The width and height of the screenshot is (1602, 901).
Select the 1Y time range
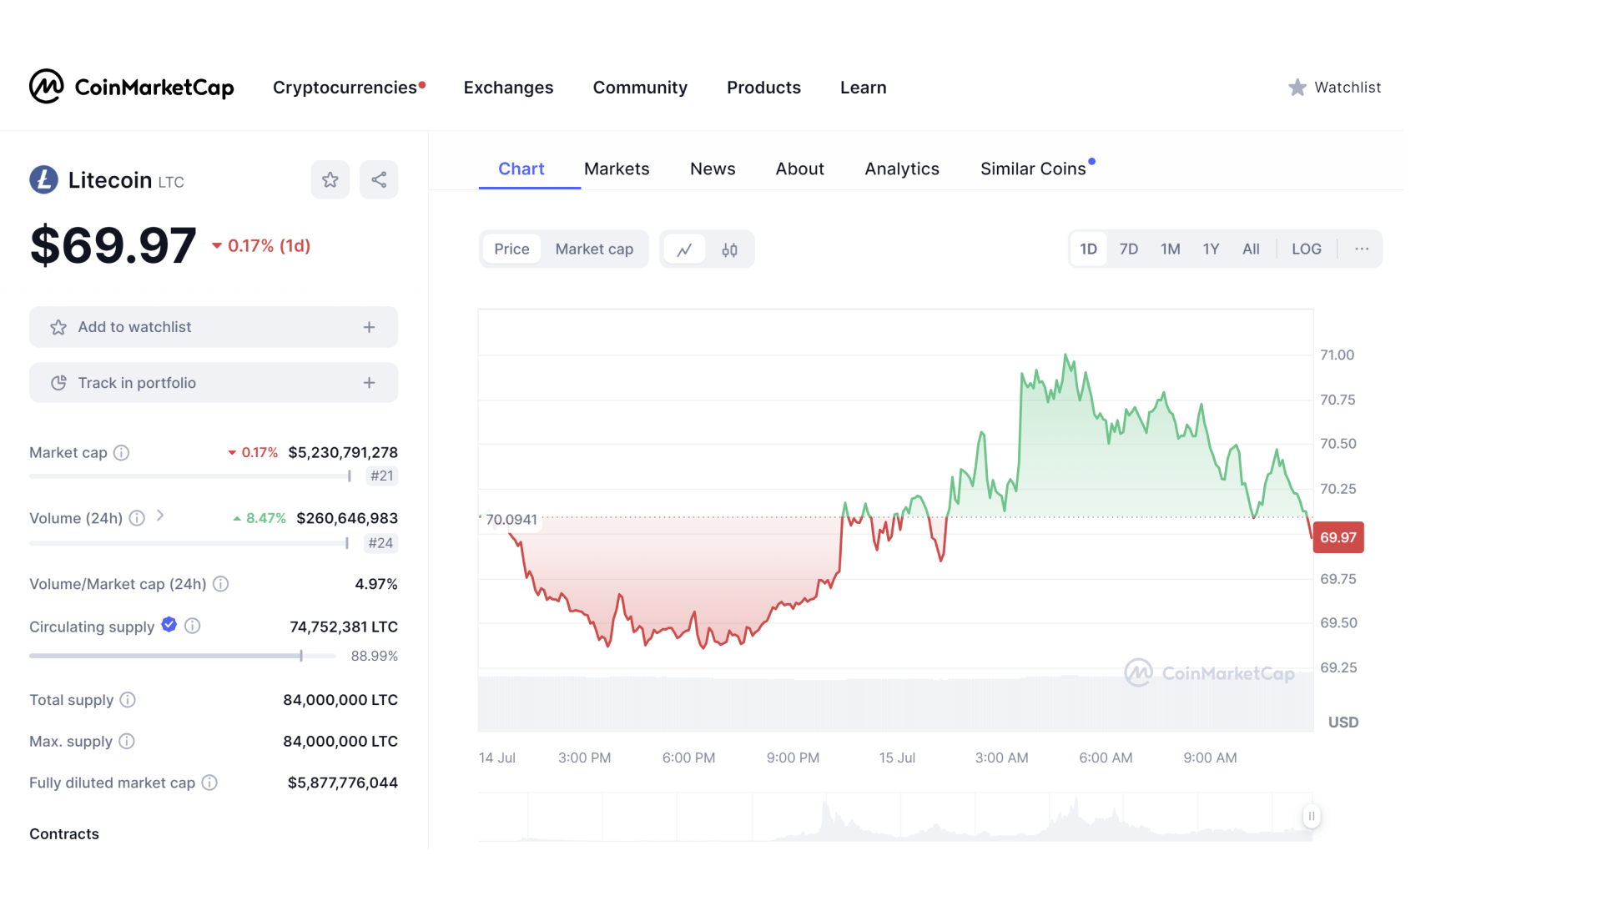(x=1211, y=249)
